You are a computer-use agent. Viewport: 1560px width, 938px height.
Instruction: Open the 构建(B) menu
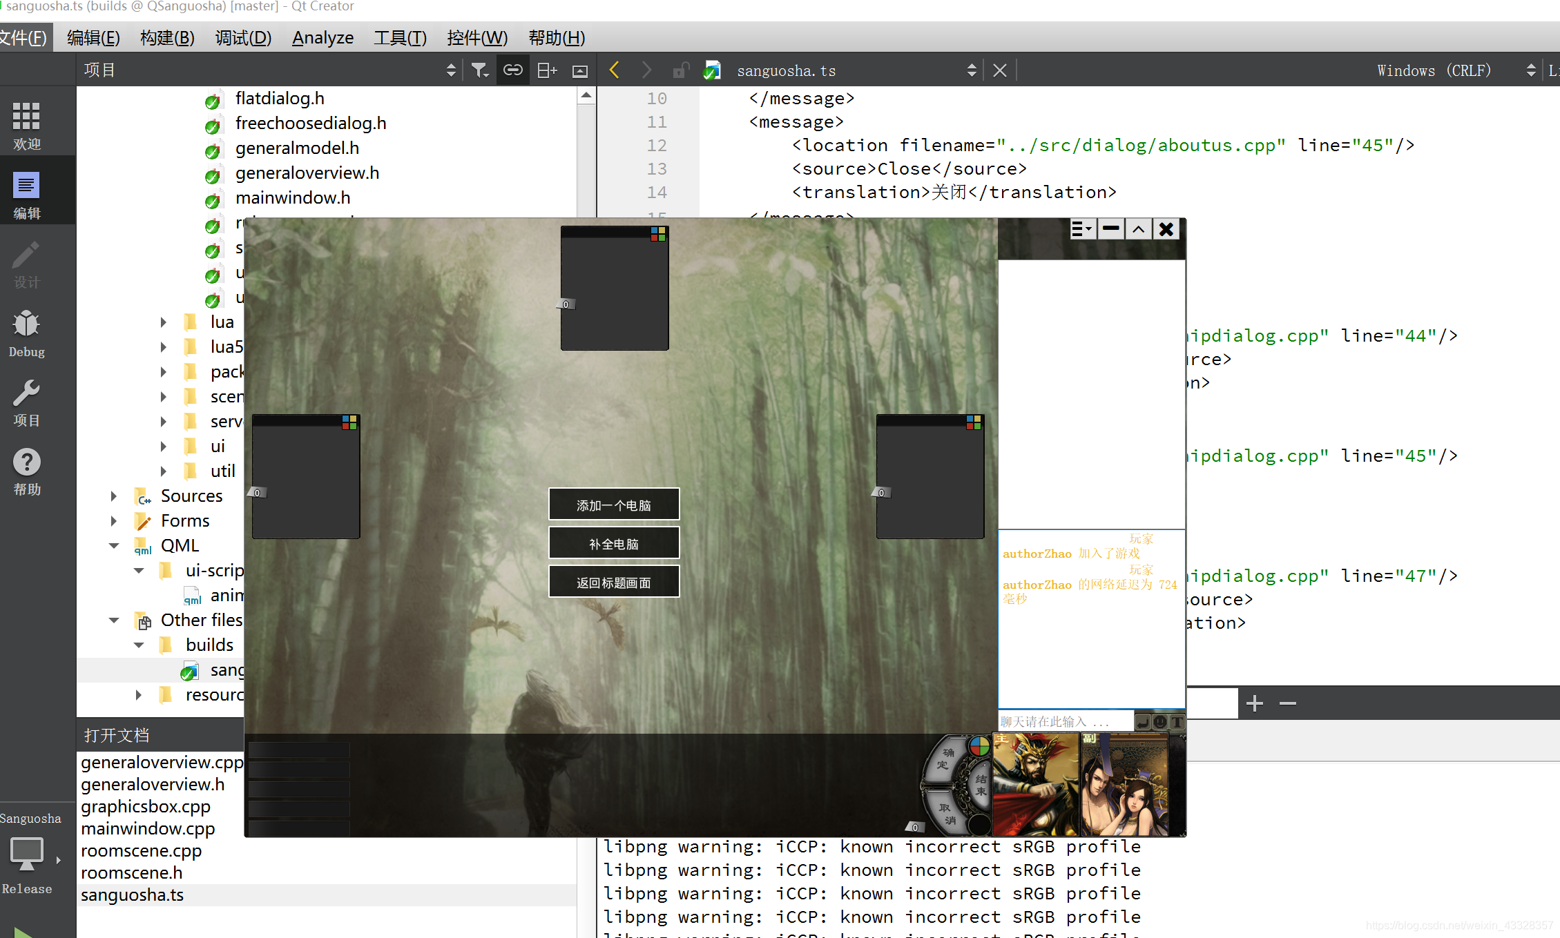click(x=167, y=38)
